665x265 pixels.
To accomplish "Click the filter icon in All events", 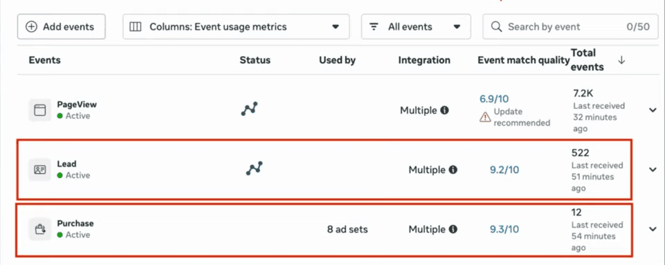I will tap(374, 27).
